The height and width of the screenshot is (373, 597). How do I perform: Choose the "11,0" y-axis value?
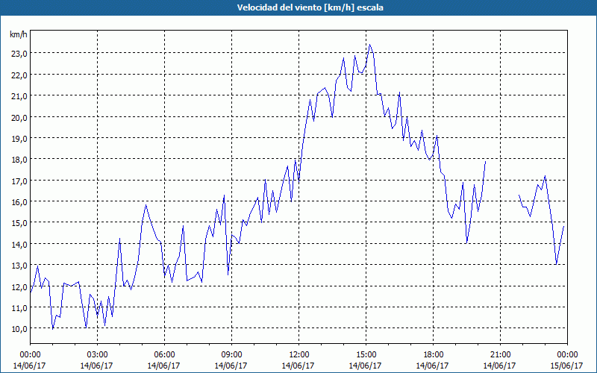(x=19, y=307)
